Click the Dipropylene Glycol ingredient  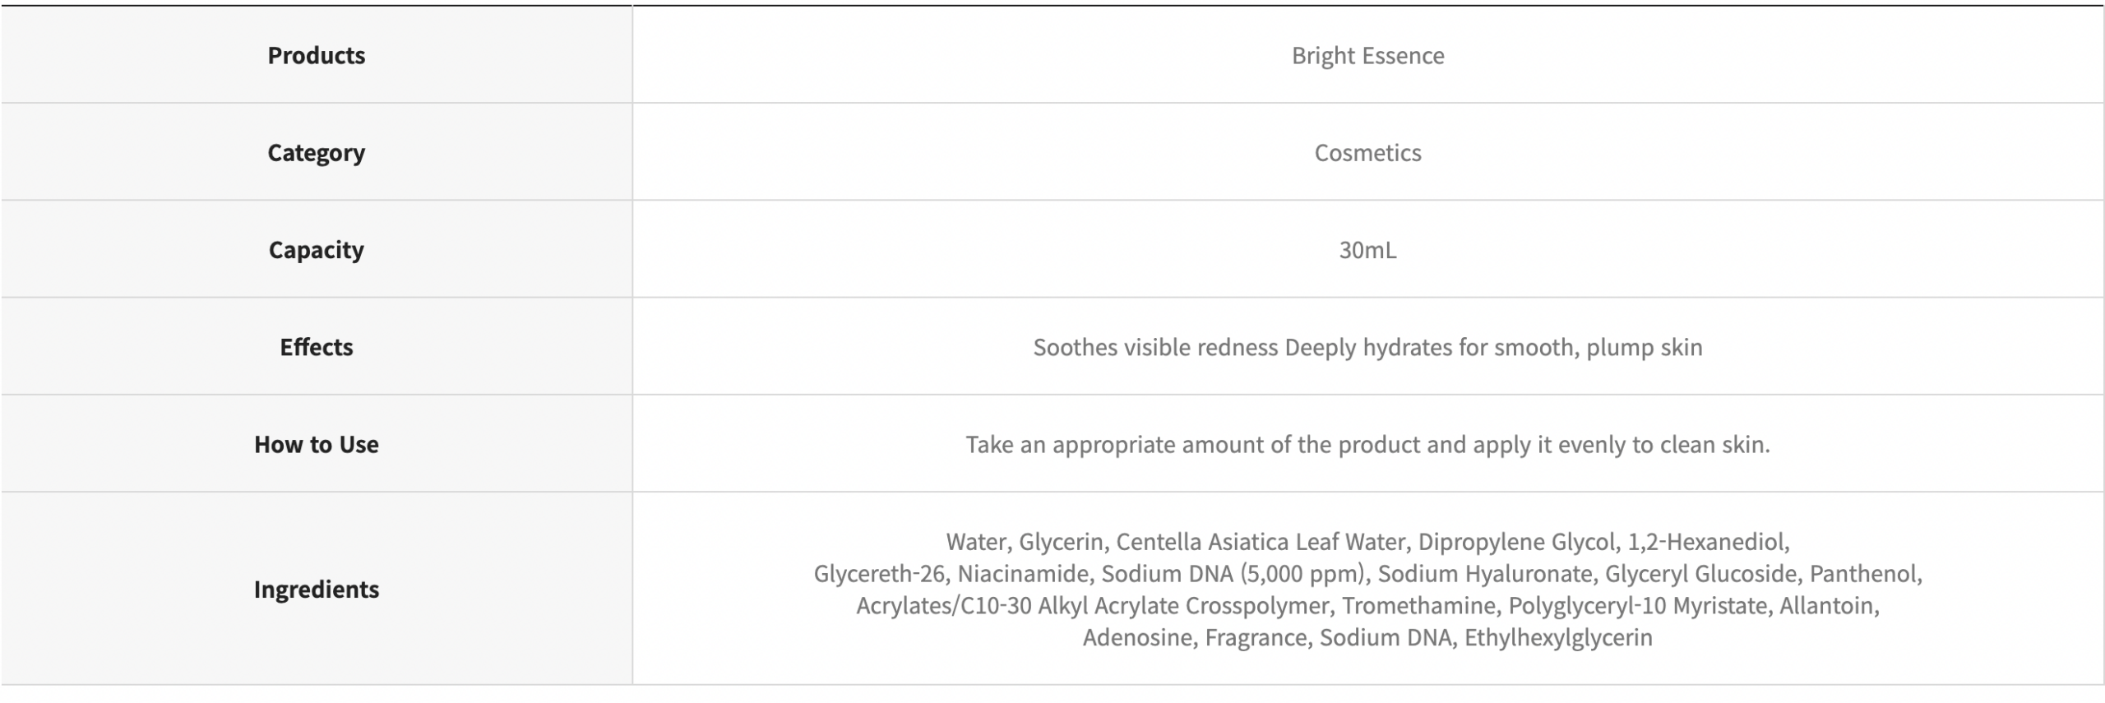tap(1516, 542)
